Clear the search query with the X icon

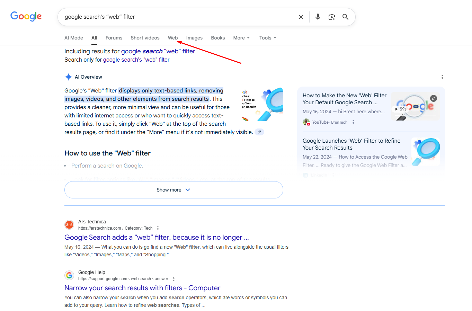click(x=301, y=17)
